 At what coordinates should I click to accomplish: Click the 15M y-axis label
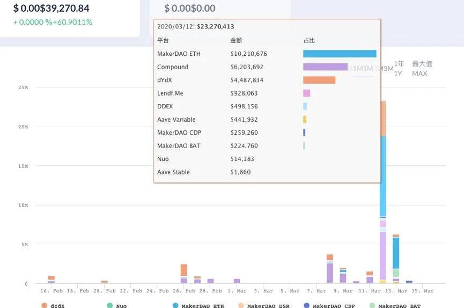tap(23, 166)
